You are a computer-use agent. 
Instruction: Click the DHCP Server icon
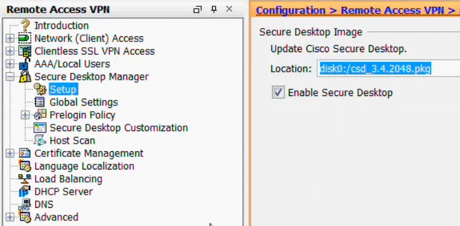25,191
